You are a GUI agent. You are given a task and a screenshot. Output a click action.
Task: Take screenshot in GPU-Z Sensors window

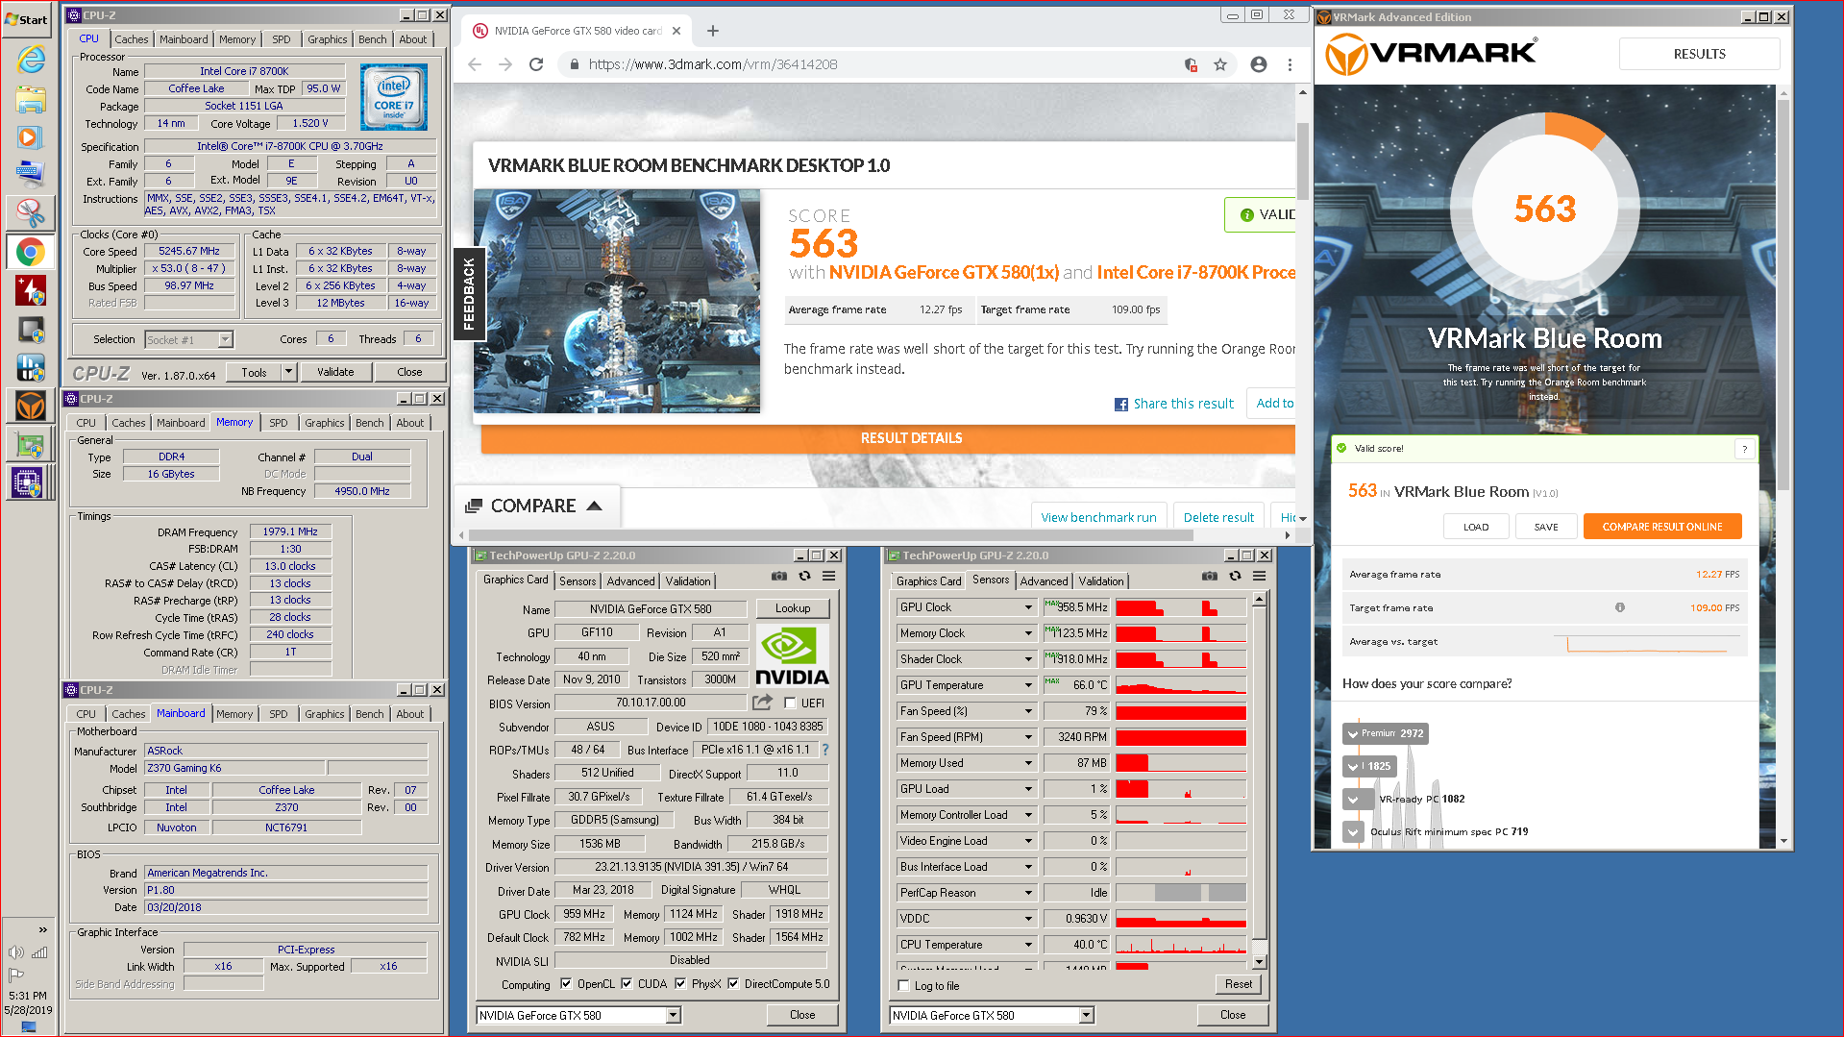pyautogui.click(x=1210, y=576)
